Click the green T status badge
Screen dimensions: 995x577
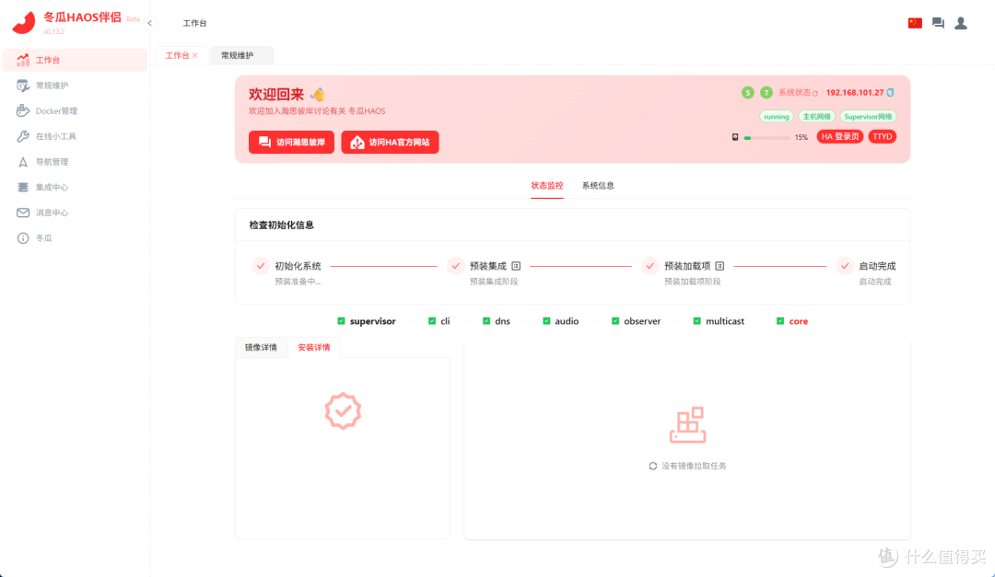tap(767, 93)
